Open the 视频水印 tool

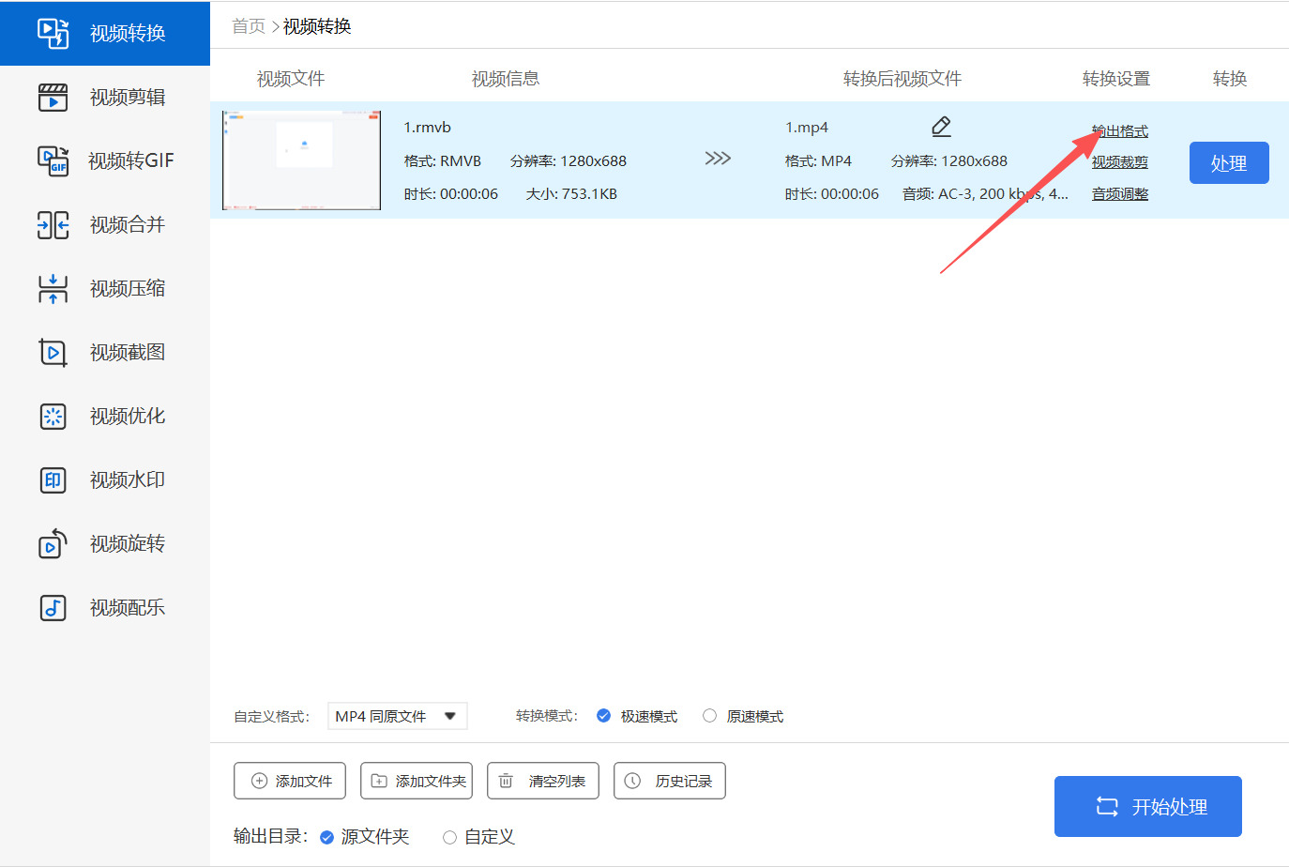point(53,479)
